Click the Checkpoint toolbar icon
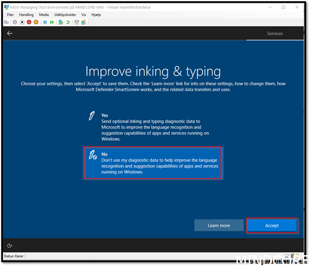 click(60, 22)
